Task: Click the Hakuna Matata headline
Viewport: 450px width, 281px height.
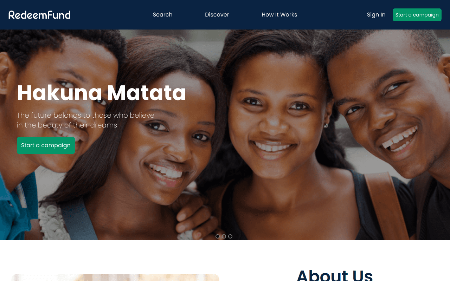Action: click(x=101, y=93)
